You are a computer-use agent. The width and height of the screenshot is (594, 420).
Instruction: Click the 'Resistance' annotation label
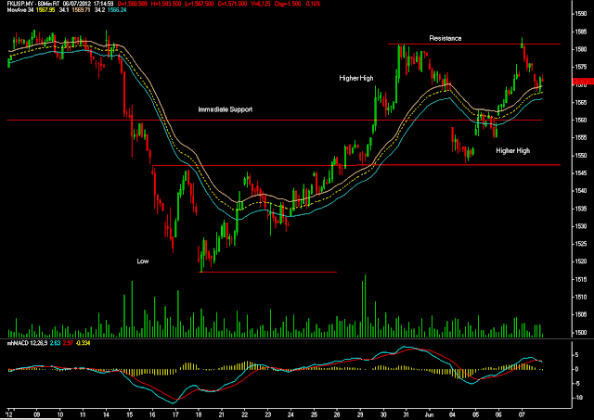[x=445, y=38]
